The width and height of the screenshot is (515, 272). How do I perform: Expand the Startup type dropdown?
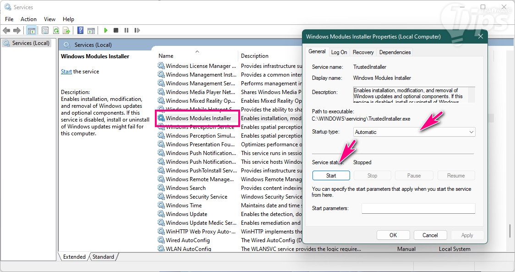(414, 132)
